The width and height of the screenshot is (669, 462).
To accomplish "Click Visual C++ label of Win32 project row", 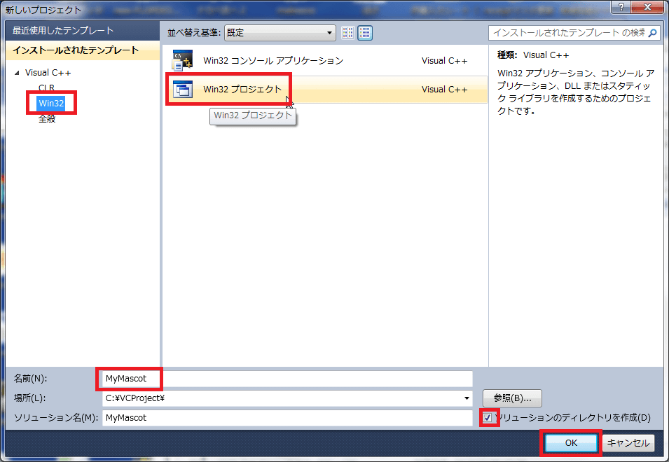I will coord(445,90).
